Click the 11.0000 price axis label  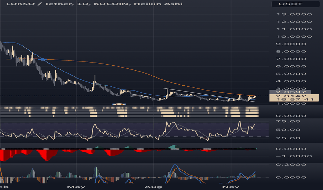pyautogui.click(x=294, y=29)
